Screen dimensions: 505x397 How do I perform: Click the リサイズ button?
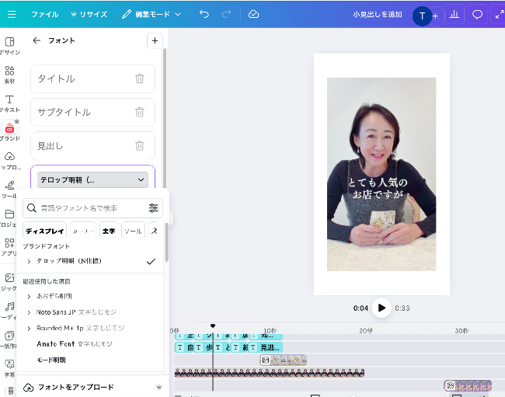tap(89, 14)
